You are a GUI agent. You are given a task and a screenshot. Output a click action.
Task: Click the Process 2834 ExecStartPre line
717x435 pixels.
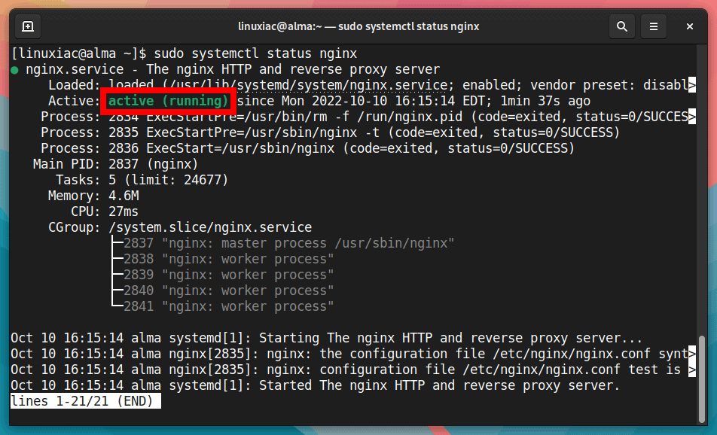click(368, 117)
